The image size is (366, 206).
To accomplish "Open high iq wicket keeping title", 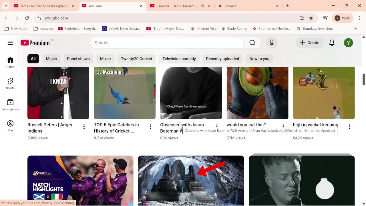I will (x=316, y=125).
